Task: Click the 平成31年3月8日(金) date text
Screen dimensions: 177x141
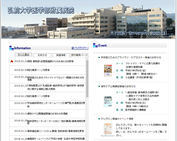Action: click(x=136, y=70)
